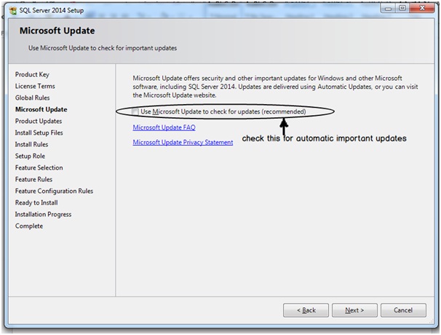Minimize the setup window
Viewport: 441px width, 335px height.
(x=388, y=9)
